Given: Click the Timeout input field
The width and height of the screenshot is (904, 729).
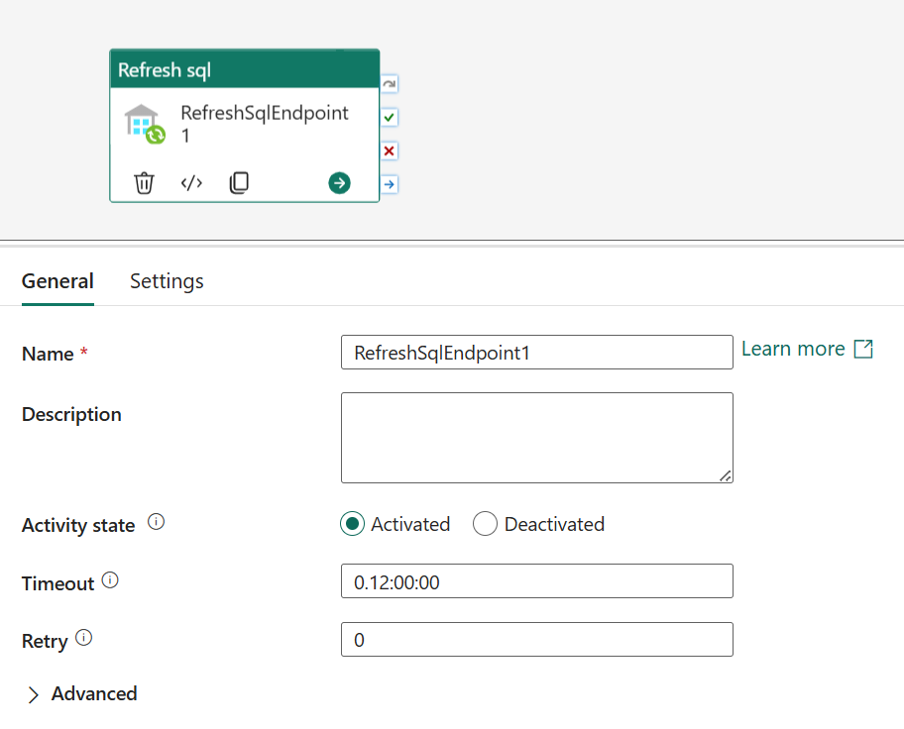Looking at the screenshot, I should (537, 581).
